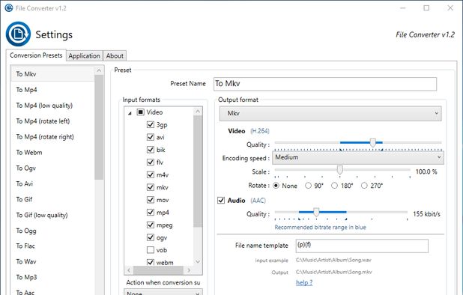The height and width of the screenshot is (295, 463).
Task: Uncheck the mov input format
Action: [151, 200]
